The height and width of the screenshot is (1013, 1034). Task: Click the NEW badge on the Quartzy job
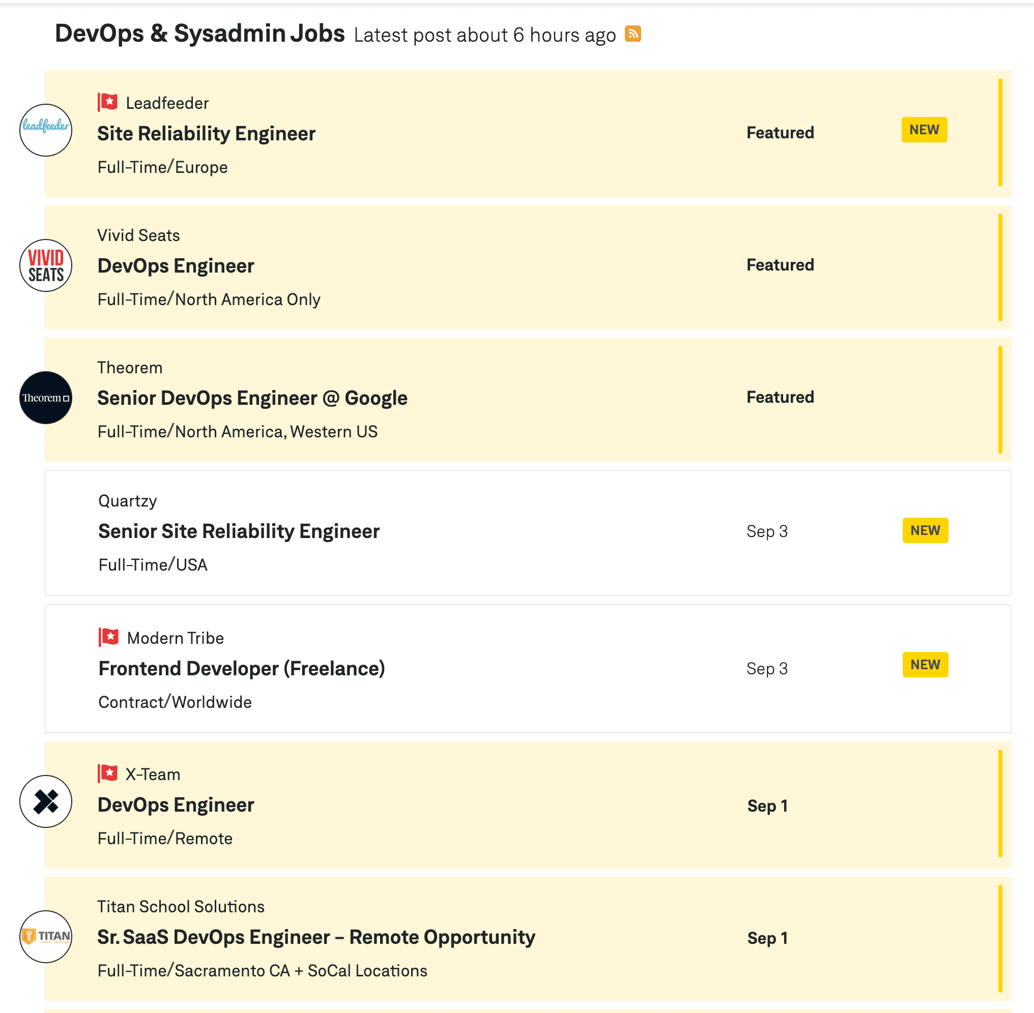(926, 530)
